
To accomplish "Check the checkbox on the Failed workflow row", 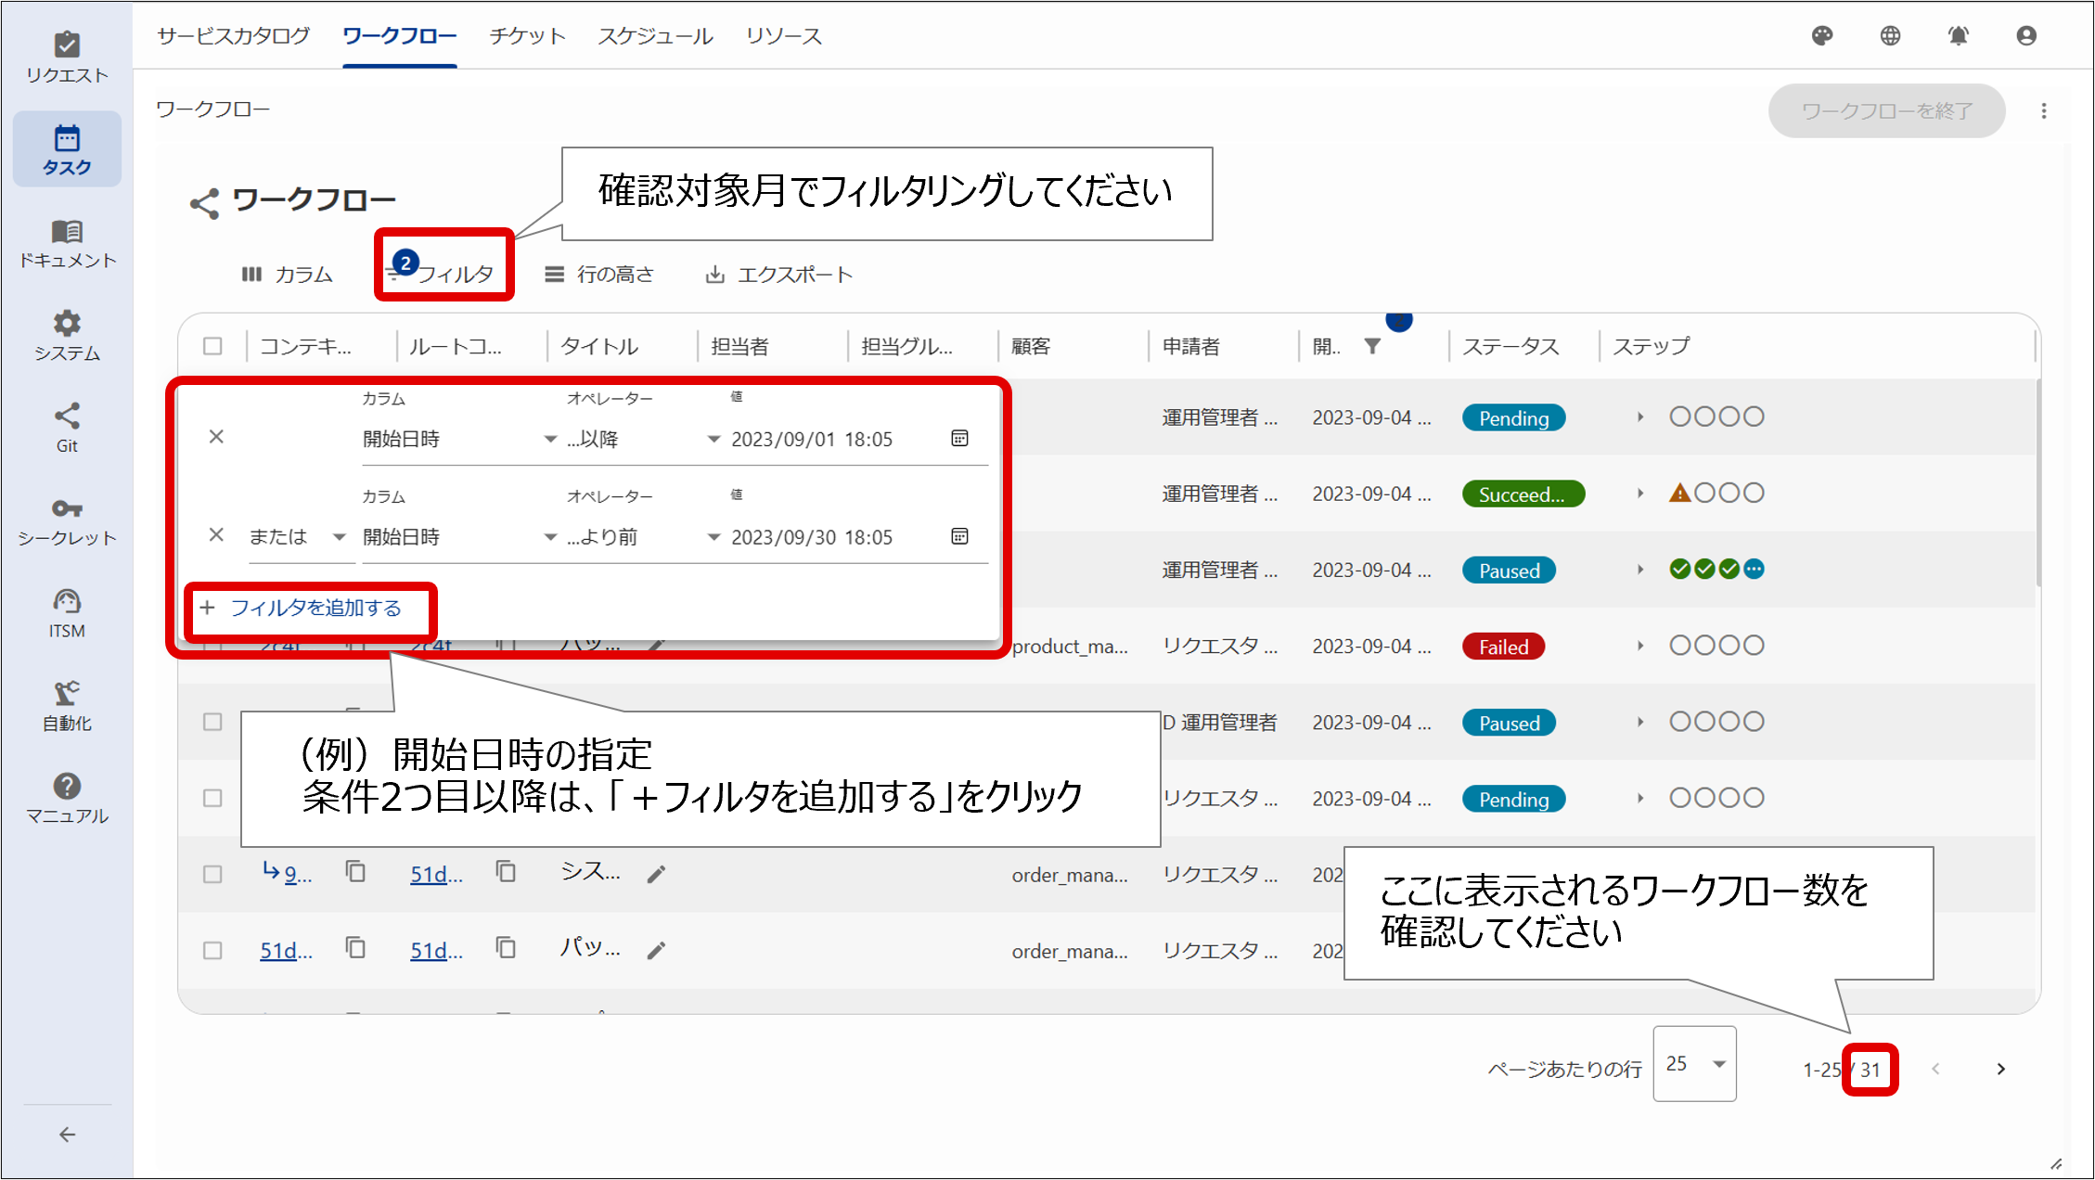I will pyautogui.click(x=212, y=646).
